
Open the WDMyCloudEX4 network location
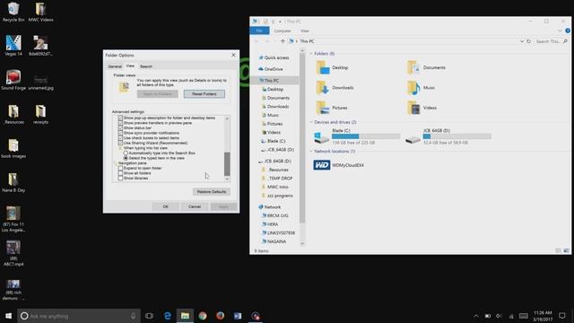pyautogui.click(x=339, y=165)
